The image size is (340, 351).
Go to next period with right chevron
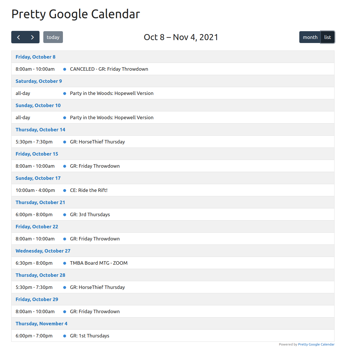[x=32, y=37]
